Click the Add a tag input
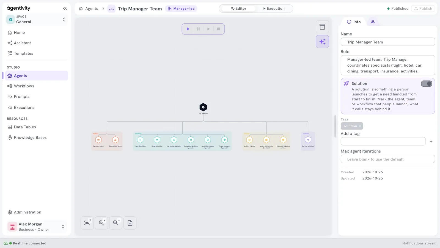 [x=383, y=141]
